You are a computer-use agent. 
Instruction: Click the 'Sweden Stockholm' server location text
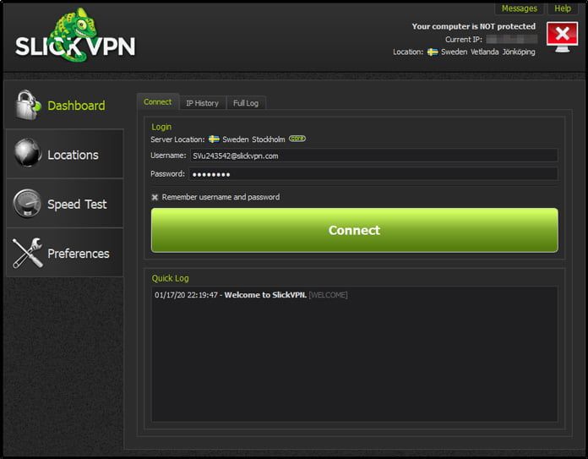click(253, 139)
